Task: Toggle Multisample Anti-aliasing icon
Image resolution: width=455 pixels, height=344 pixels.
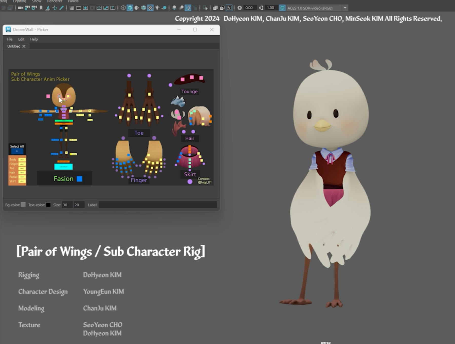Action: point(188,8)
